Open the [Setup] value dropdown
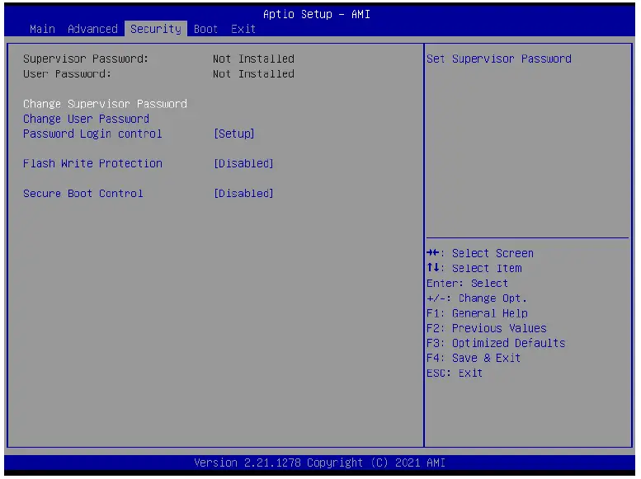This screenshot has width=641, height=479. click(234, 134)
